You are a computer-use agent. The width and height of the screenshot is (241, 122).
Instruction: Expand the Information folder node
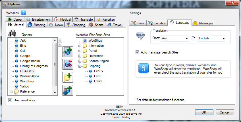80,46
